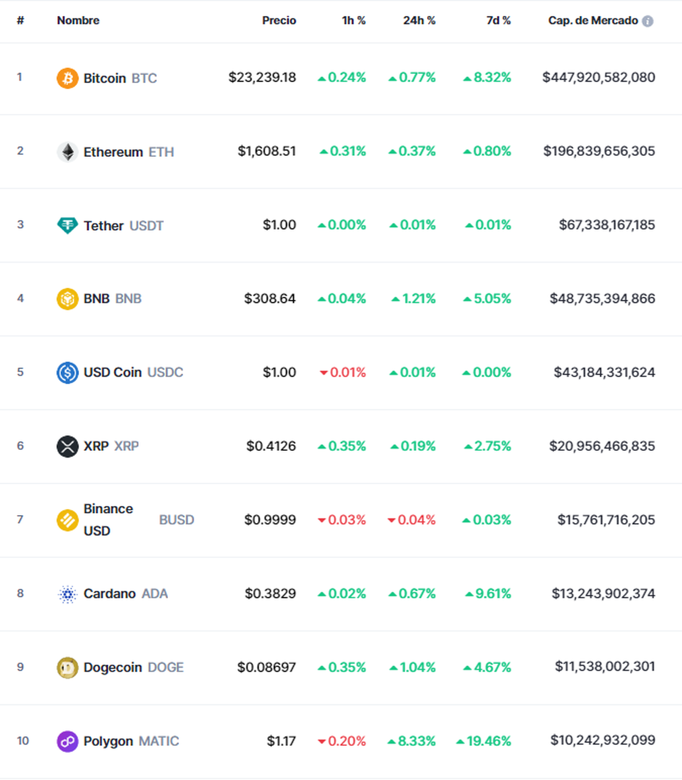Image resolution: width=682 pixels, height=780 pixels.
Task: Click the Polygon logo icon
Action: (x=68, y=741)
